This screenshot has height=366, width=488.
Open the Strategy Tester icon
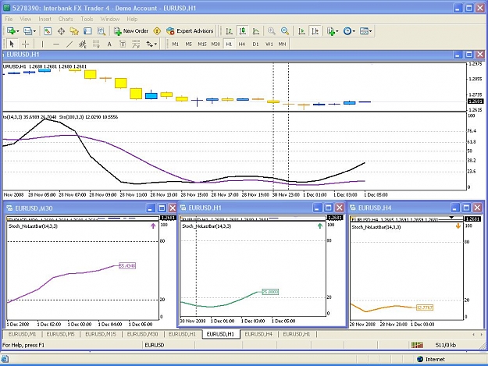102,31
